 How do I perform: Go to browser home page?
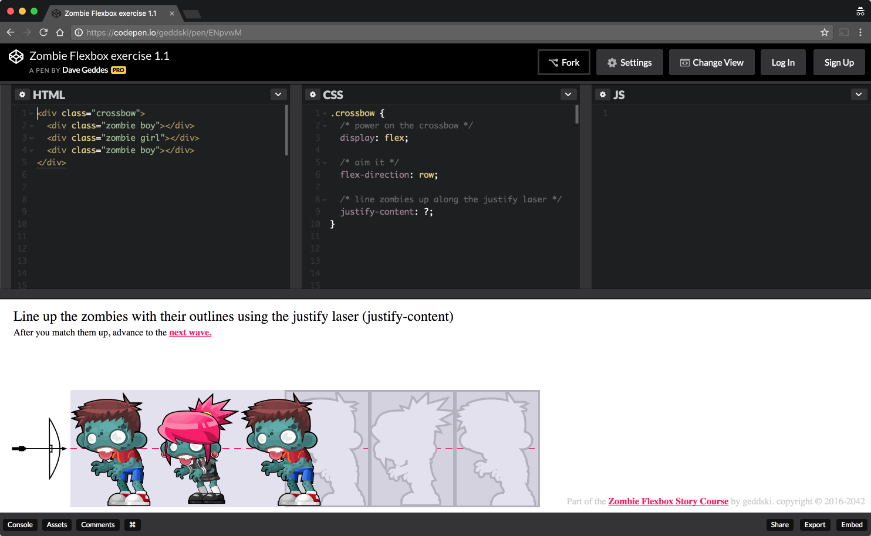(x=60, y=32)
